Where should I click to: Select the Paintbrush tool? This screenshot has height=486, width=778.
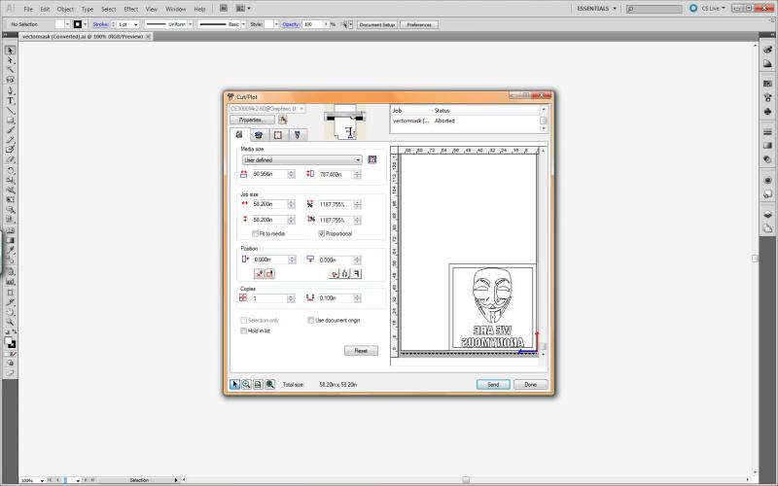pyautogui.click(x=10, y=130)
